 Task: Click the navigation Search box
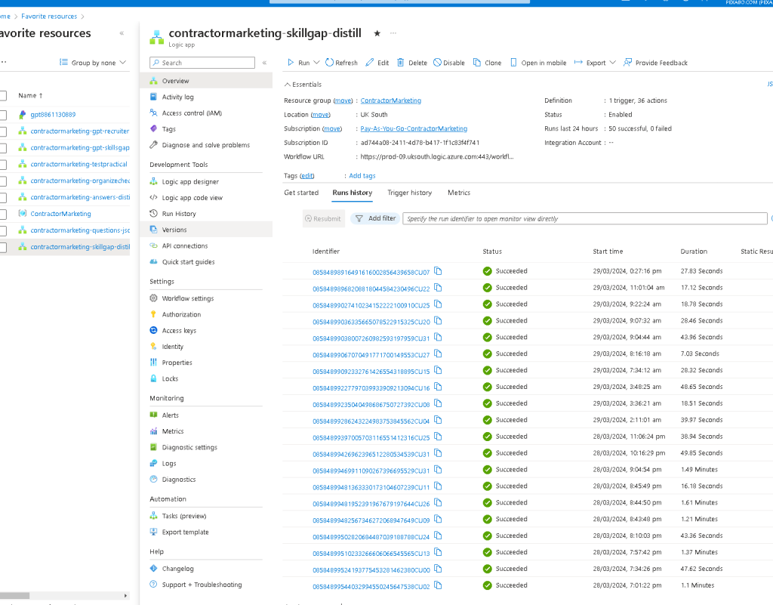(202, 63)
